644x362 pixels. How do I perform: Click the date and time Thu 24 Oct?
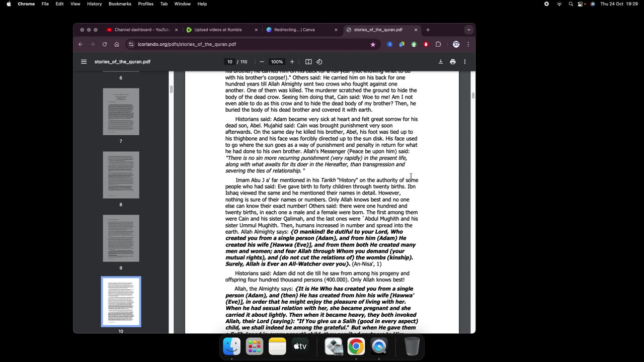[620, 4]
